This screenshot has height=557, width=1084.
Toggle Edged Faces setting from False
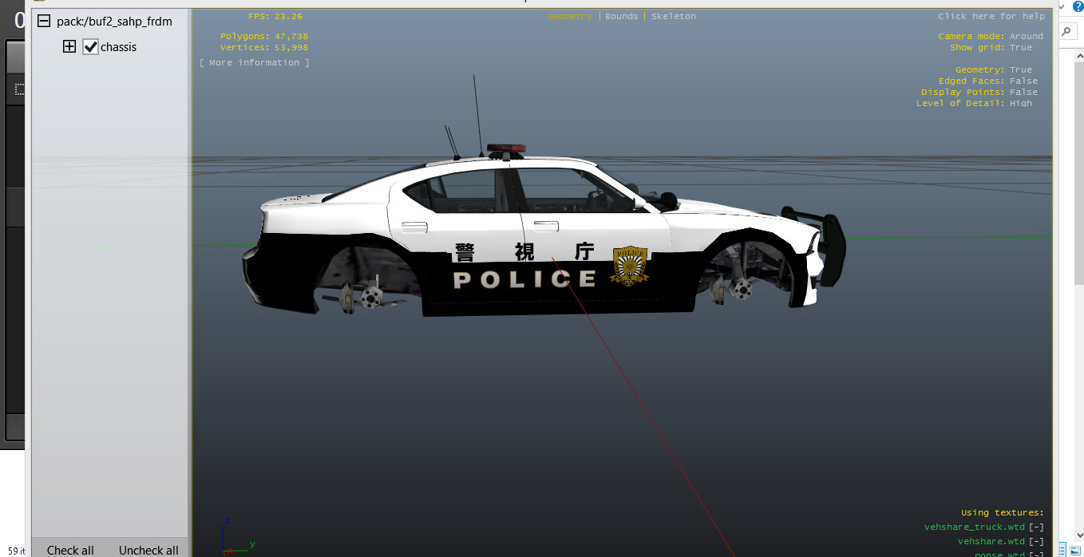tap(1023, 81)
